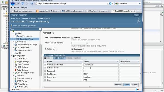The height and width of the screenshot is (92, 164).
Task: Select PortNumber property row checkbox
Action: (45, 74)
